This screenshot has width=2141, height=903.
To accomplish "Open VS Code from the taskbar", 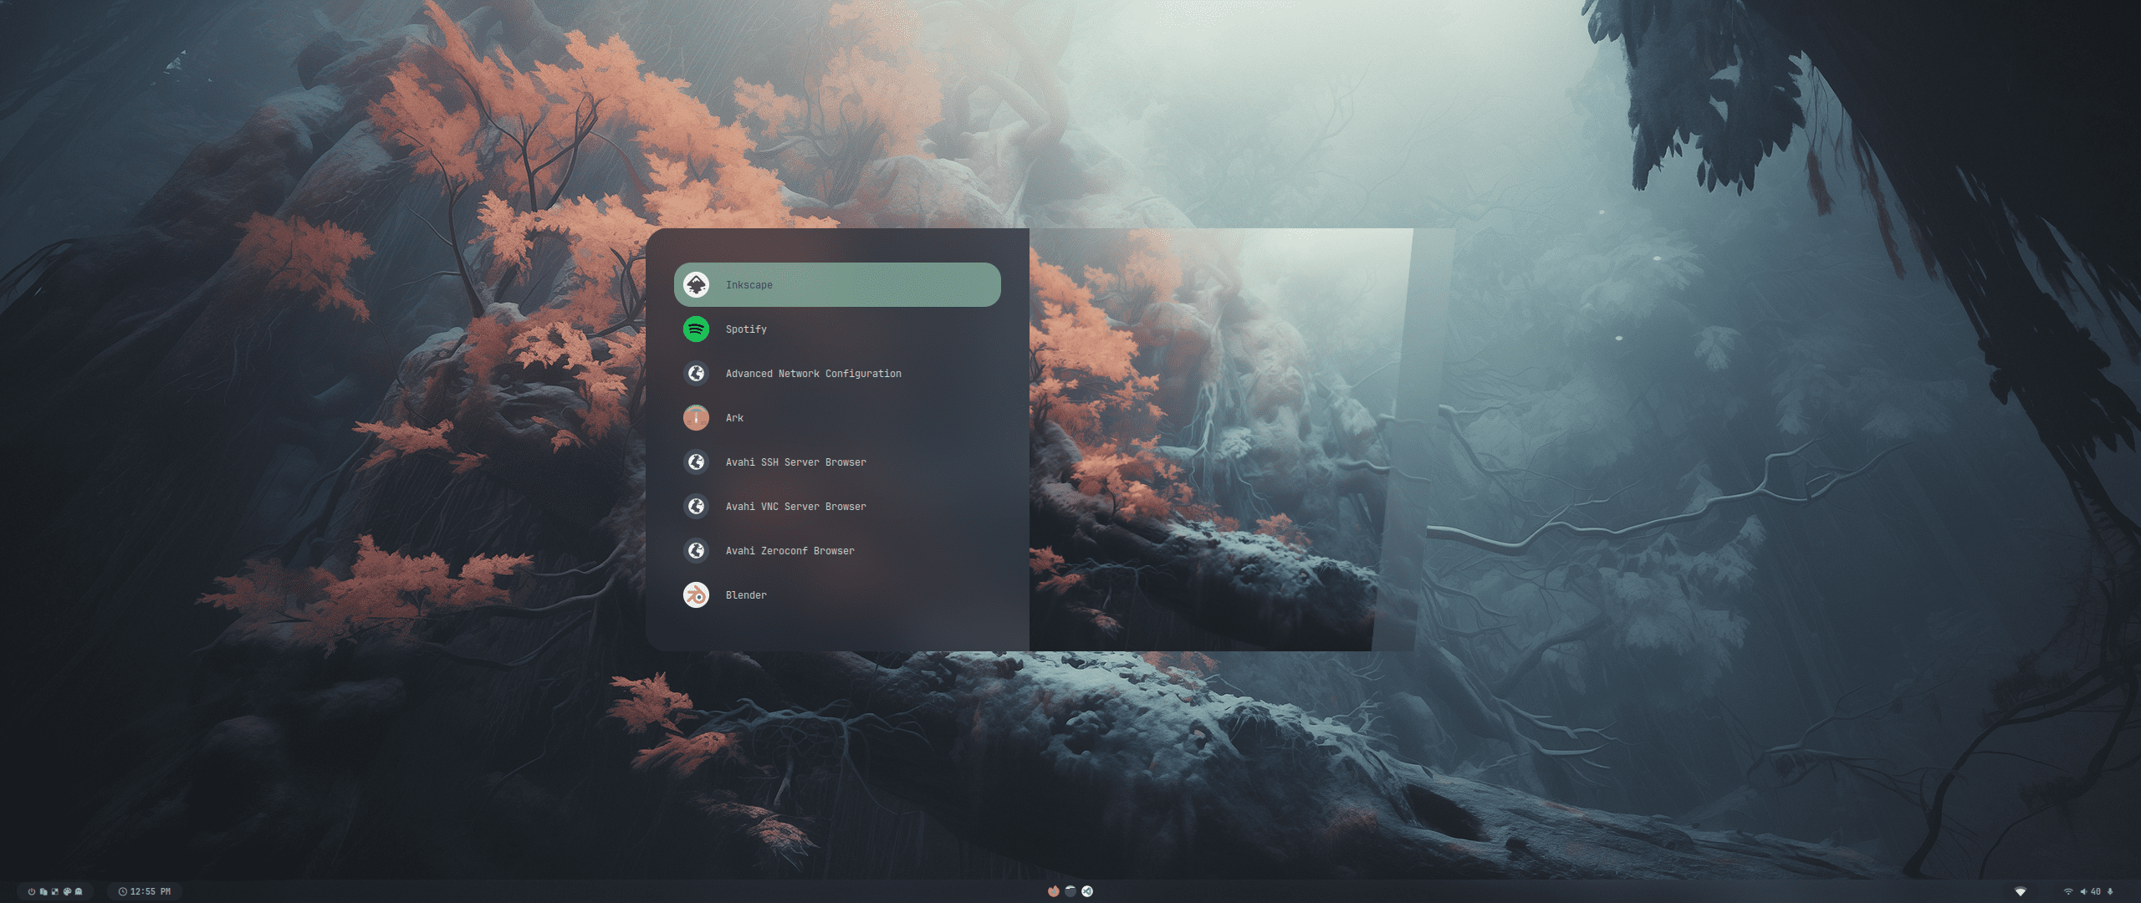I will click(x=1087, y=891).
